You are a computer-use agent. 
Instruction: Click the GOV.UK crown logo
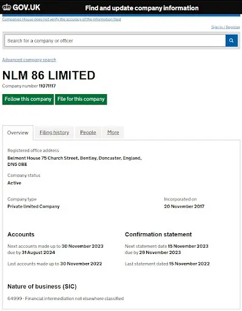(x=7, y=7)
